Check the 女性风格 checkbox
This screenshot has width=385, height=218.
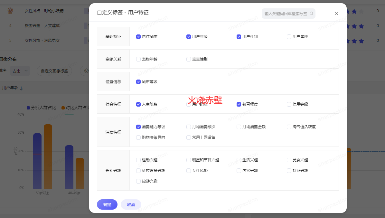tap(189, 171)
